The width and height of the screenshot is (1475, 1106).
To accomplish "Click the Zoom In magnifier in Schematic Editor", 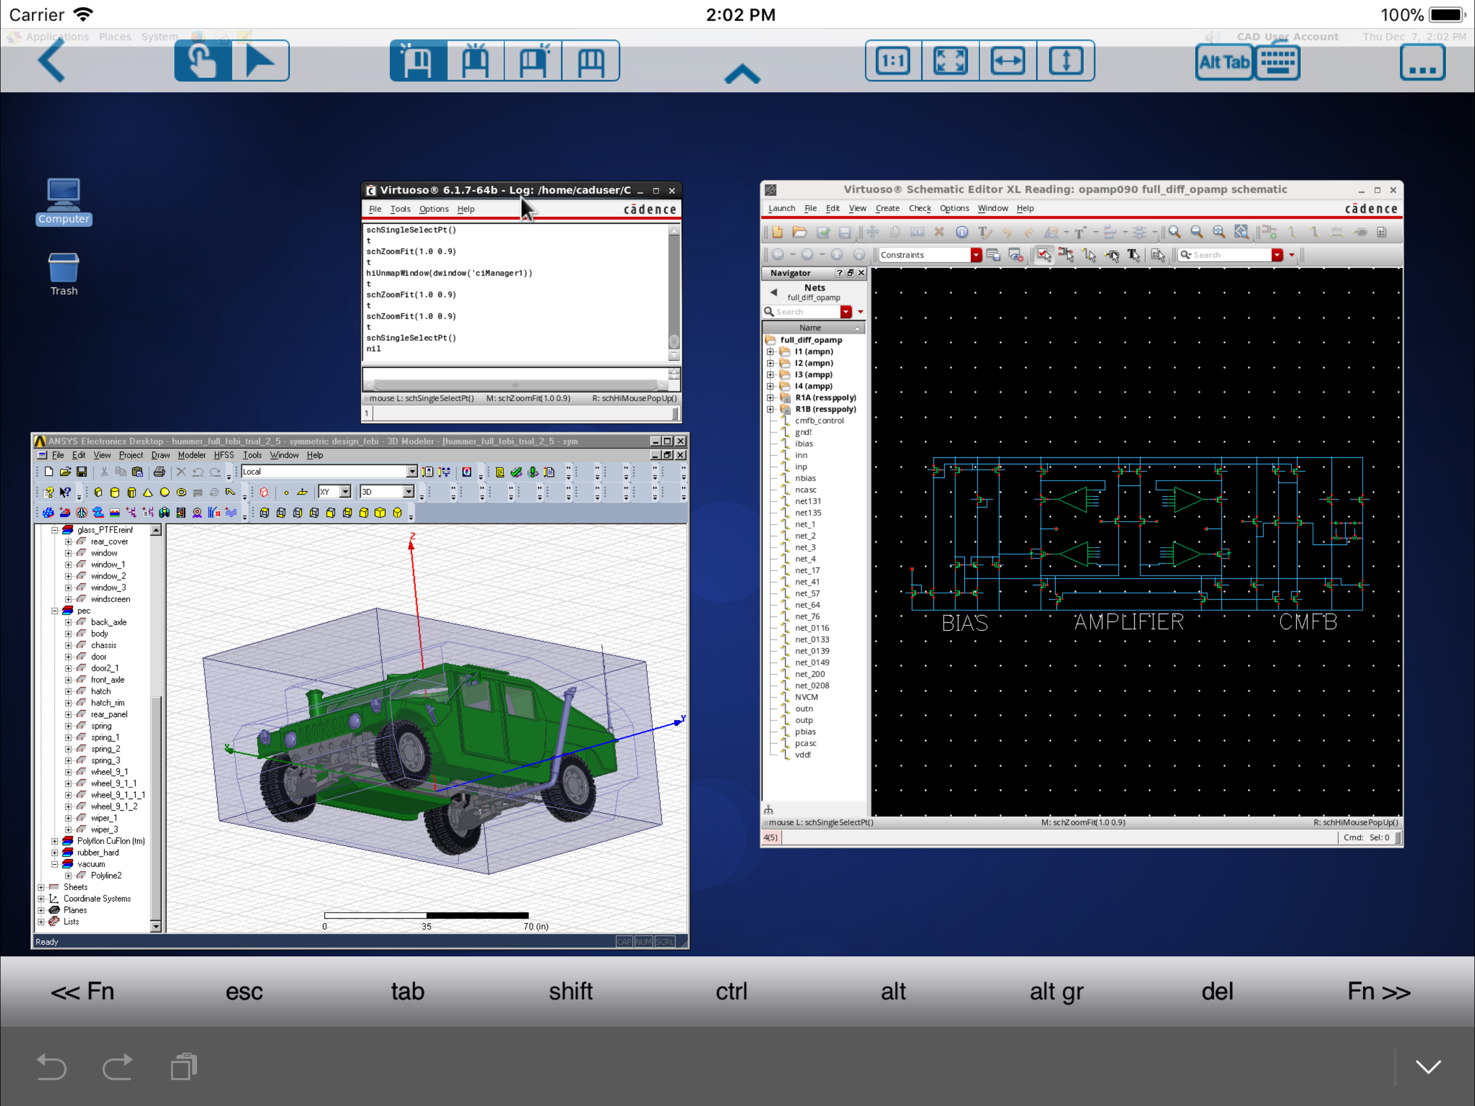I will click(x=1174, y=232).
